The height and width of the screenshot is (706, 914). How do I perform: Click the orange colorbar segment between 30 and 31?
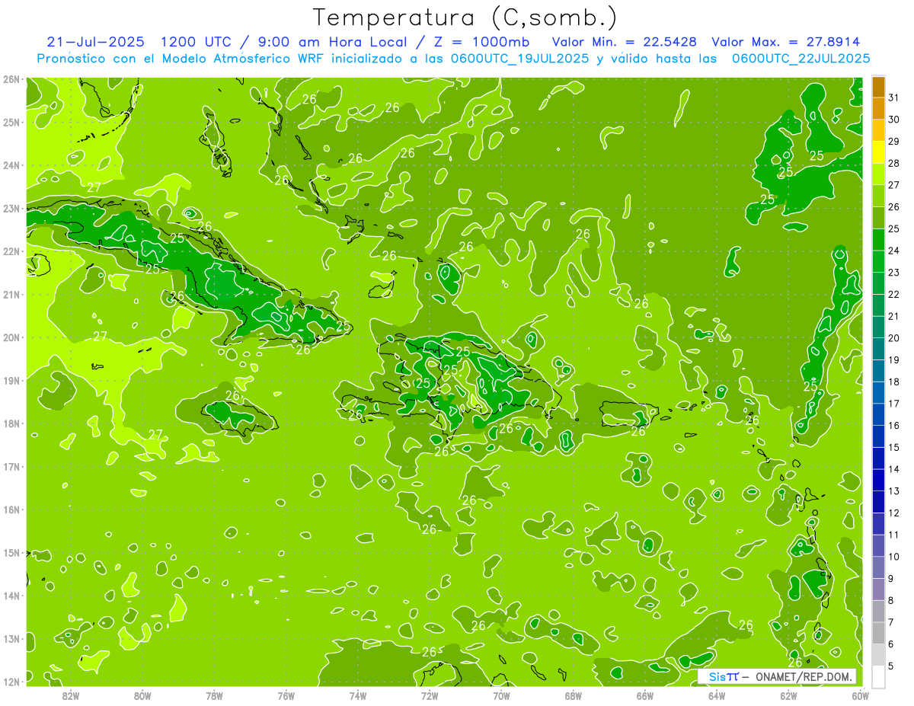[x=878, y=109]
